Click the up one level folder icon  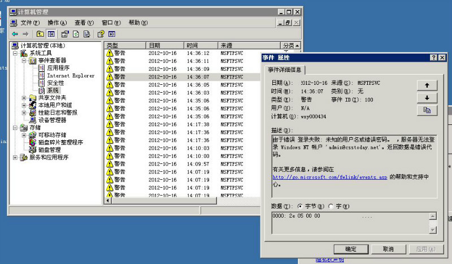tap(40, 34)
